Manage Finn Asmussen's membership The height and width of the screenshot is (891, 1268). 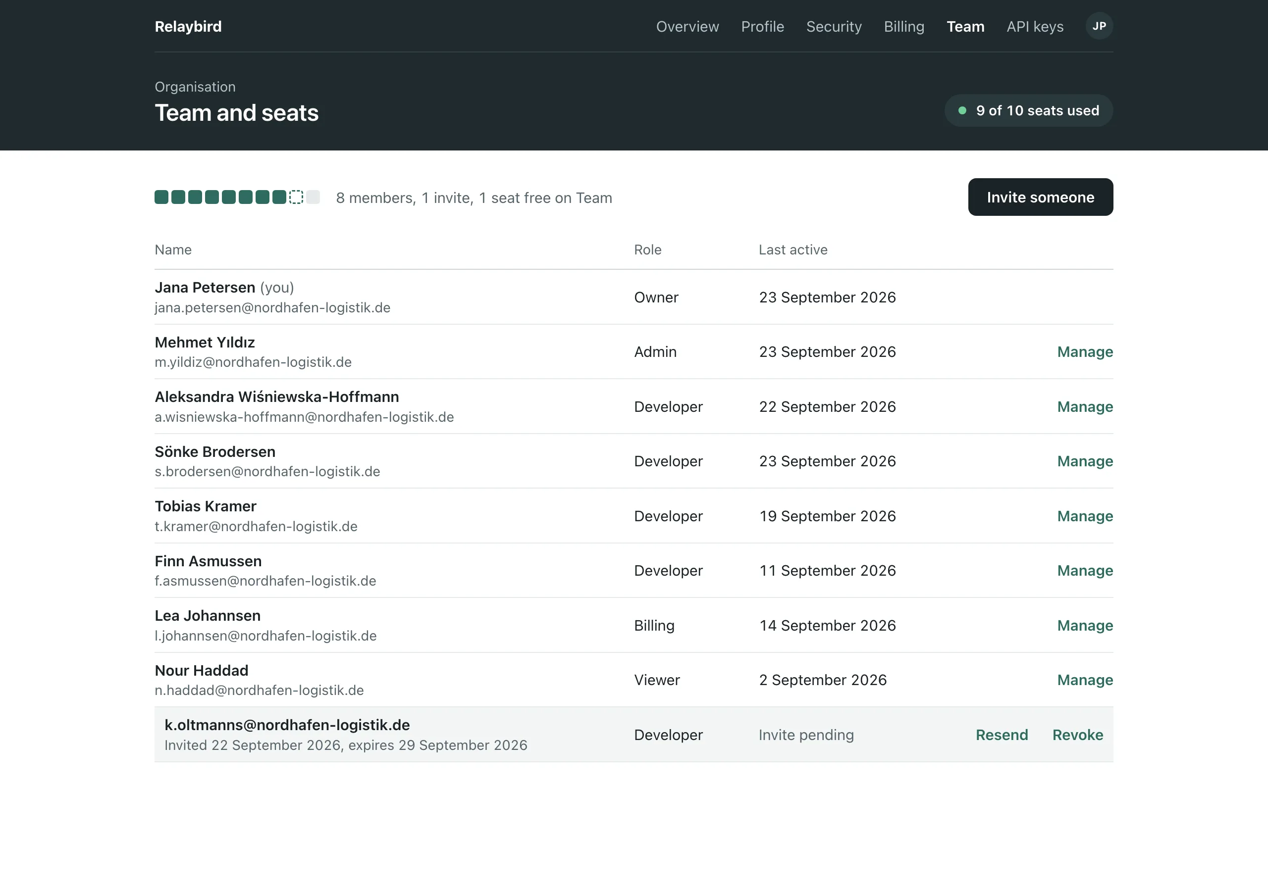click(x=1085, y=570)
